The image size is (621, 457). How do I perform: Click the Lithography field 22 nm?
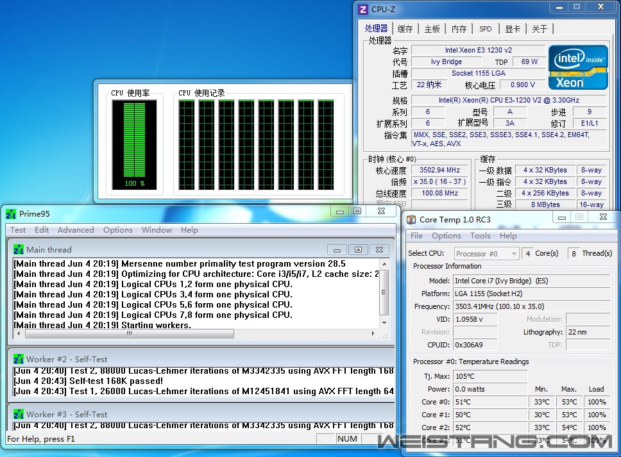point(588,332)
